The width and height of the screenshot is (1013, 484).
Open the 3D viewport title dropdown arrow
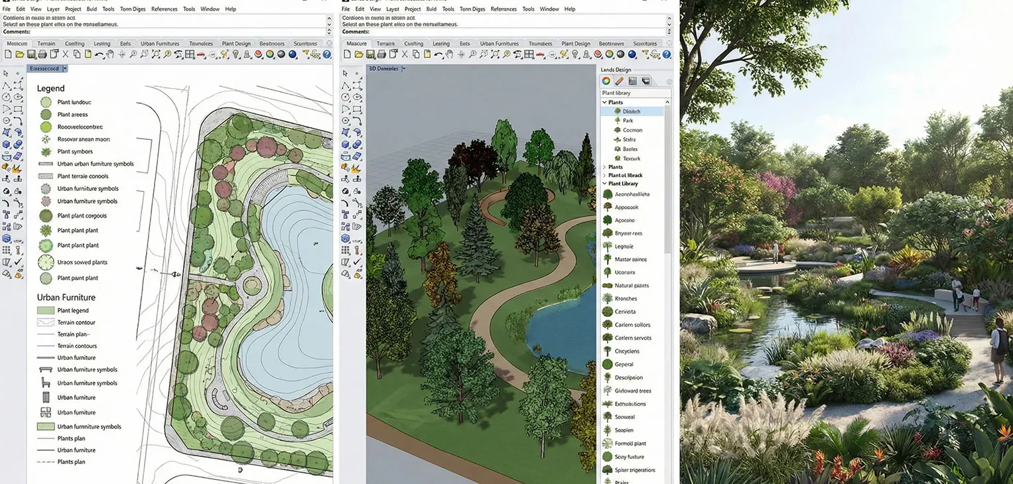[403, 68]
